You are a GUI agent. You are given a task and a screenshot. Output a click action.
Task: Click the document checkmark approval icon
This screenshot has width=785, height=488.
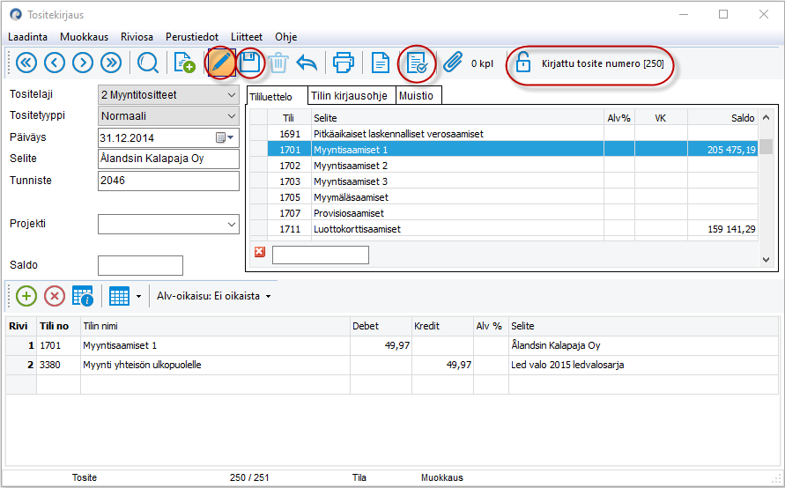pyautogui.click(x=417, y=63)
